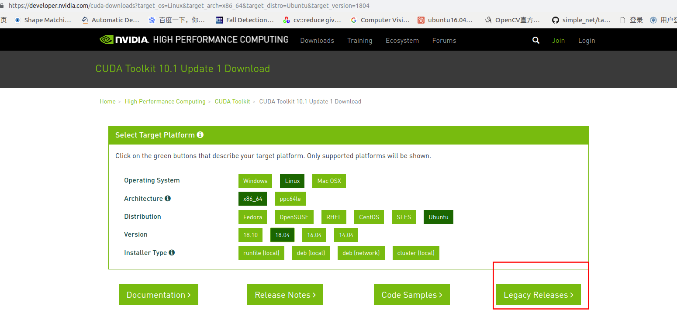This screenshot has height=317, width=677.
Task: Choose Fedora distribution
Action: pyautogui.click(x=252, y=217)
